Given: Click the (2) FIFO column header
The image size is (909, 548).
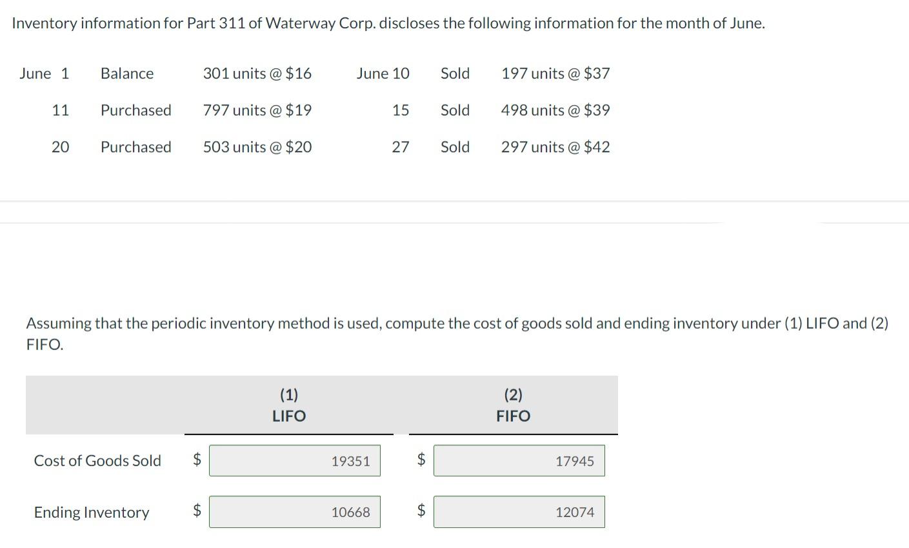Looking at the screenshot, I should click(513, 405).
